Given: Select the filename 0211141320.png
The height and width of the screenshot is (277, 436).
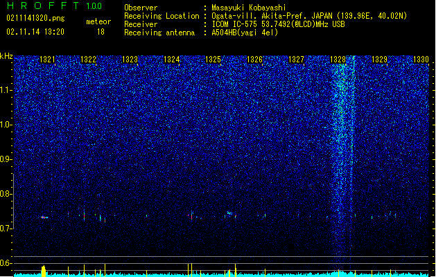Looking at the screenshot, I should (35, 18).
